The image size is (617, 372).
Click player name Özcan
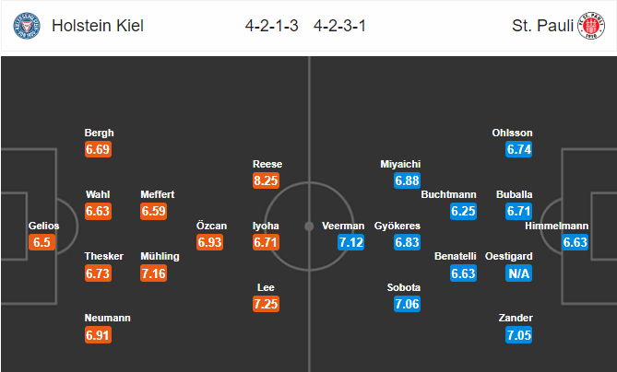(212, 226)
